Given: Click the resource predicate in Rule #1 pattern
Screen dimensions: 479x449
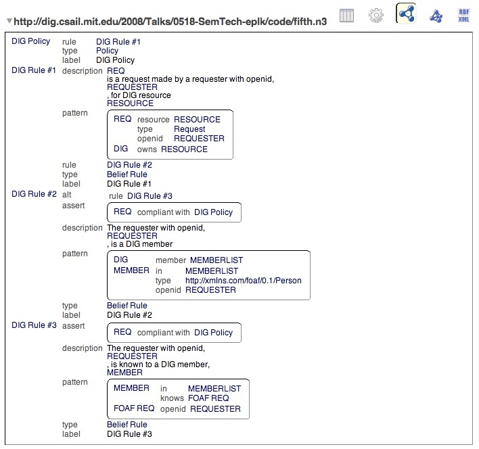Looking at the screenshot, I should point(153,119).
